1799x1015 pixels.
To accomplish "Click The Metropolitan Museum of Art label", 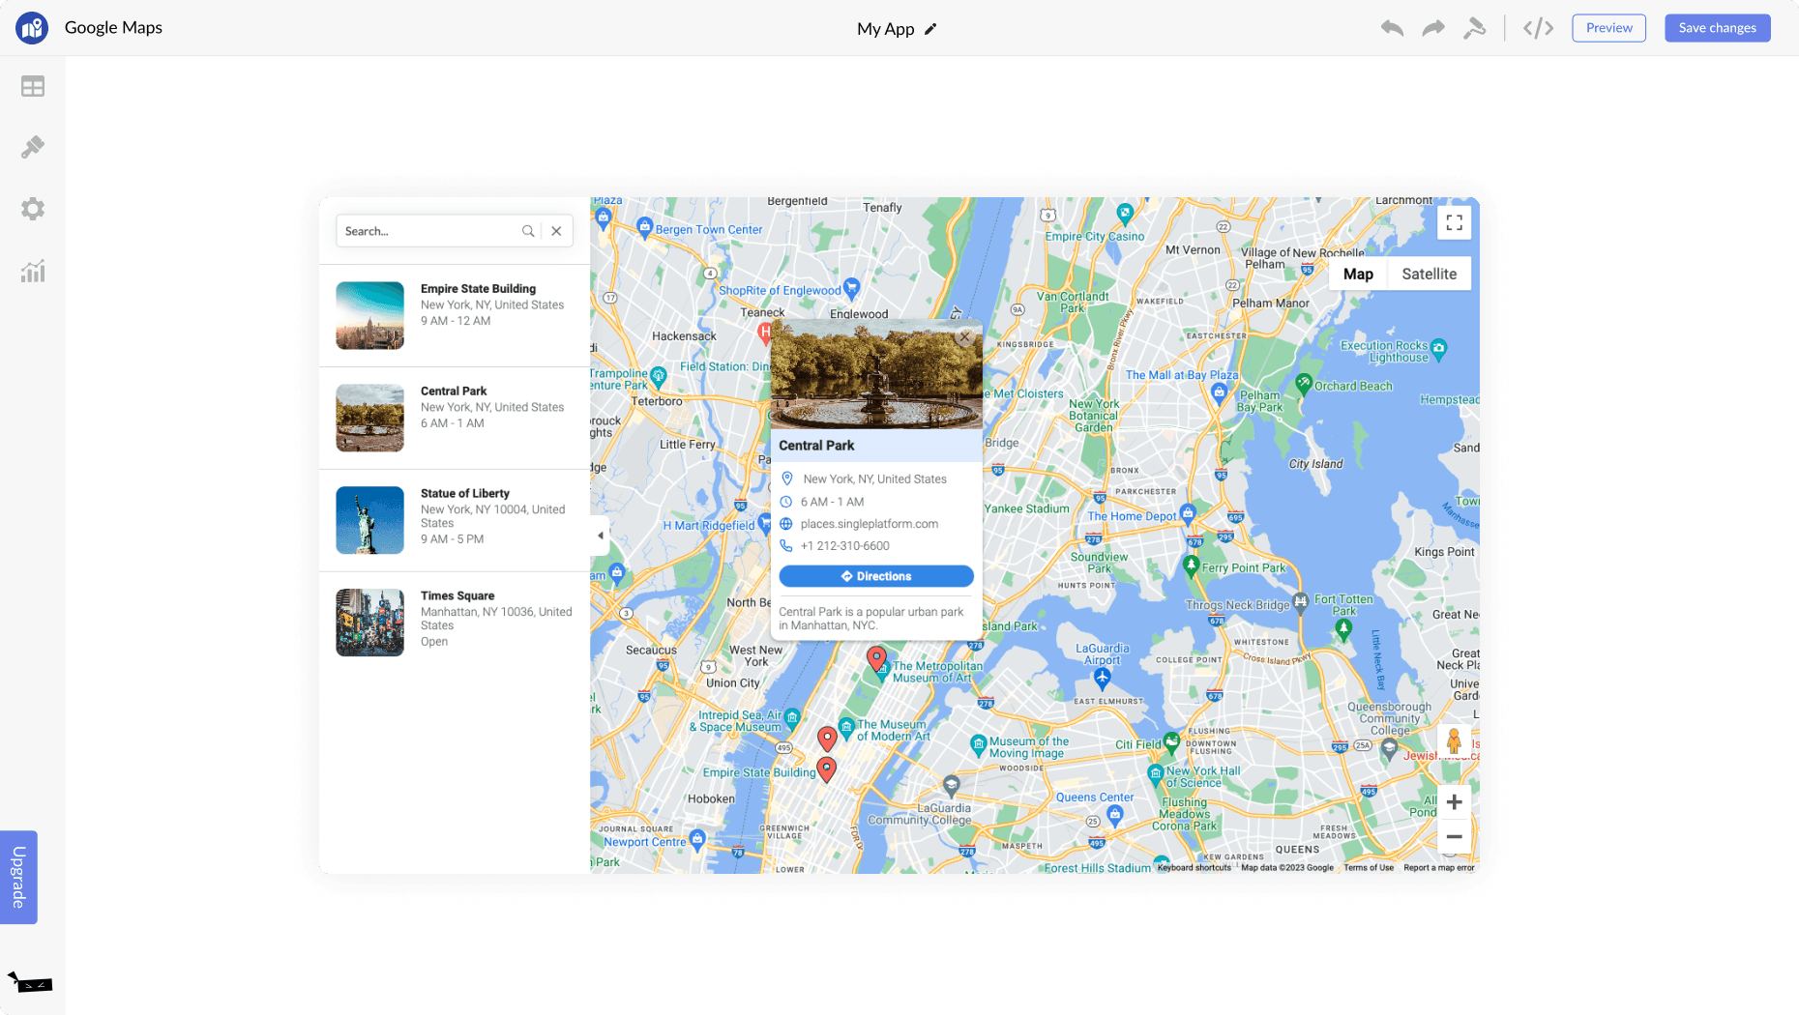I will tap(937, 672).
